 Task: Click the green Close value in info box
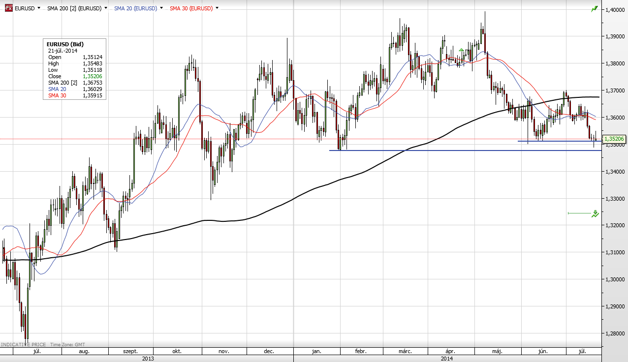tap(93, 76)
